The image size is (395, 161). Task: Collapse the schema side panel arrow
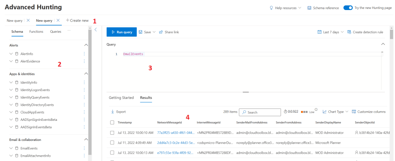click(95, 29)
